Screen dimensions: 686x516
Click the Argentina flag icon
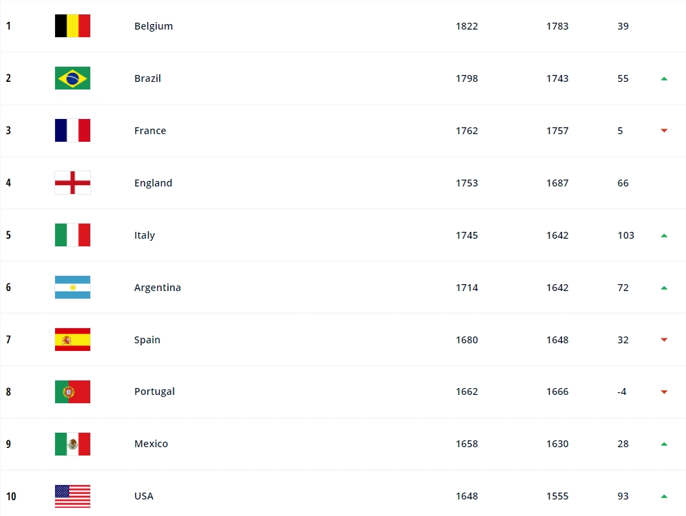click(72, 287)
